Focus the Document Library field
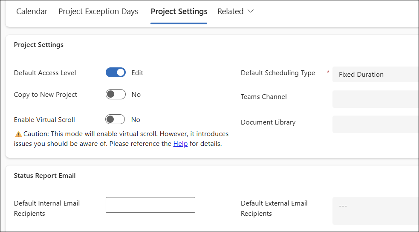The image size is (419, 232). [x=375, y=124]
